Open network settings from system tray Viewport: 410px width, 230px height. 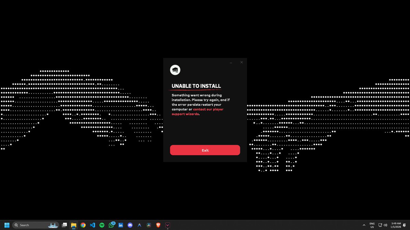[x=380, y=225]
